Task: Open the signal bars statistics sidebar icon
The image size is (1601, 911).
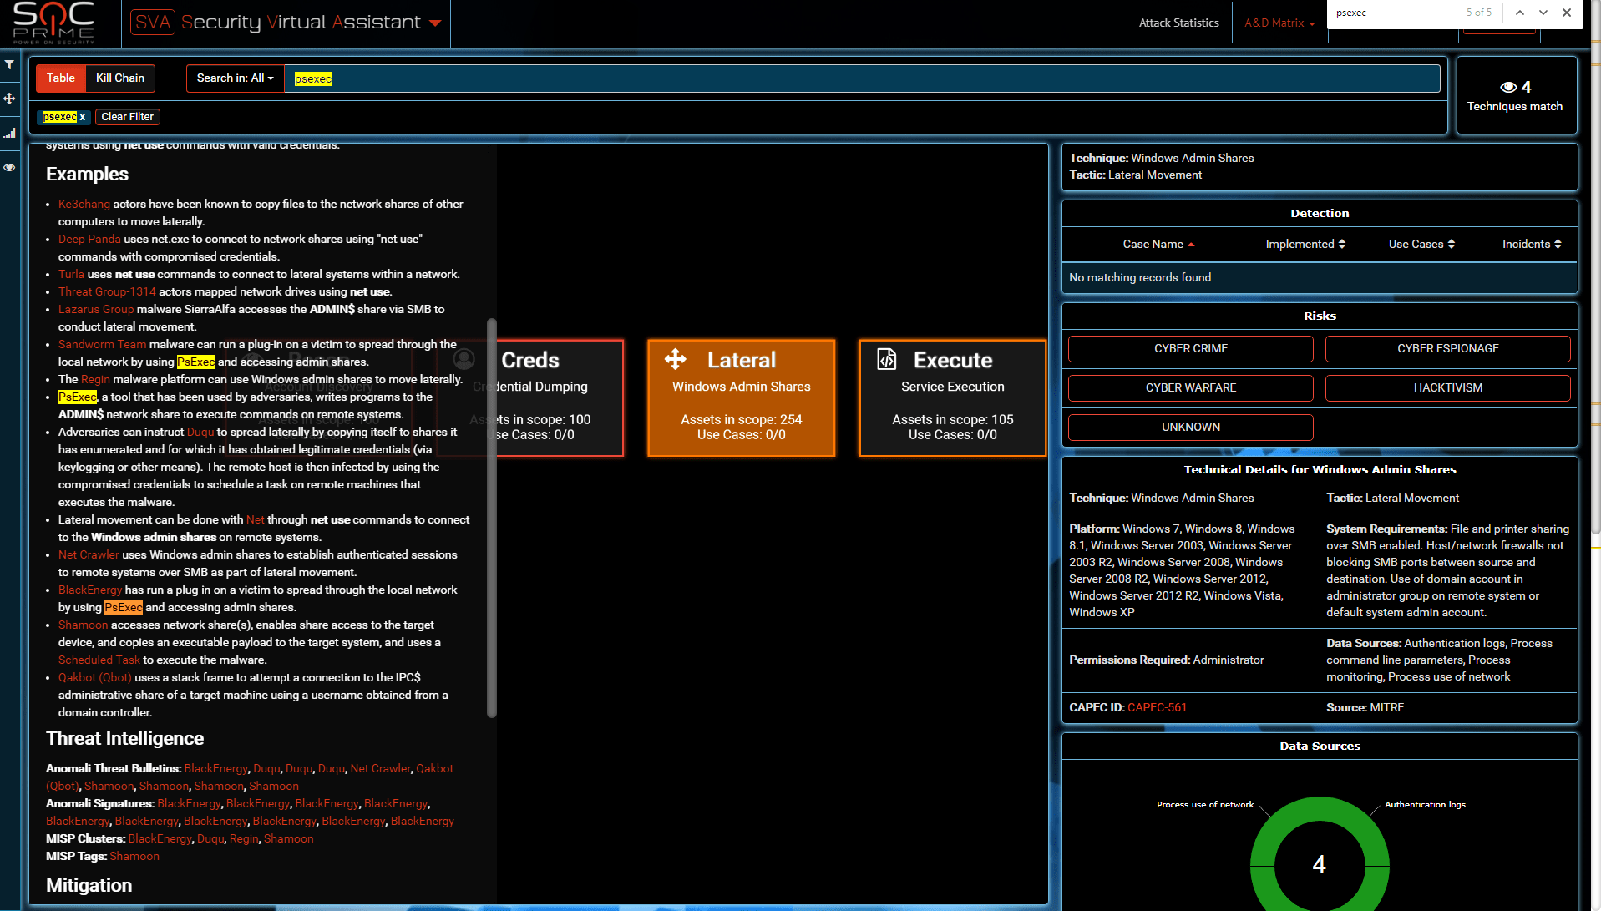Action: (9, 133)
